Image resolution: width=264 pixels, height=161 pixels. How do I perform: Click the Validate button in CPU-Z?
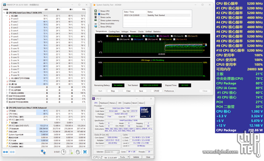click(136, 157)
